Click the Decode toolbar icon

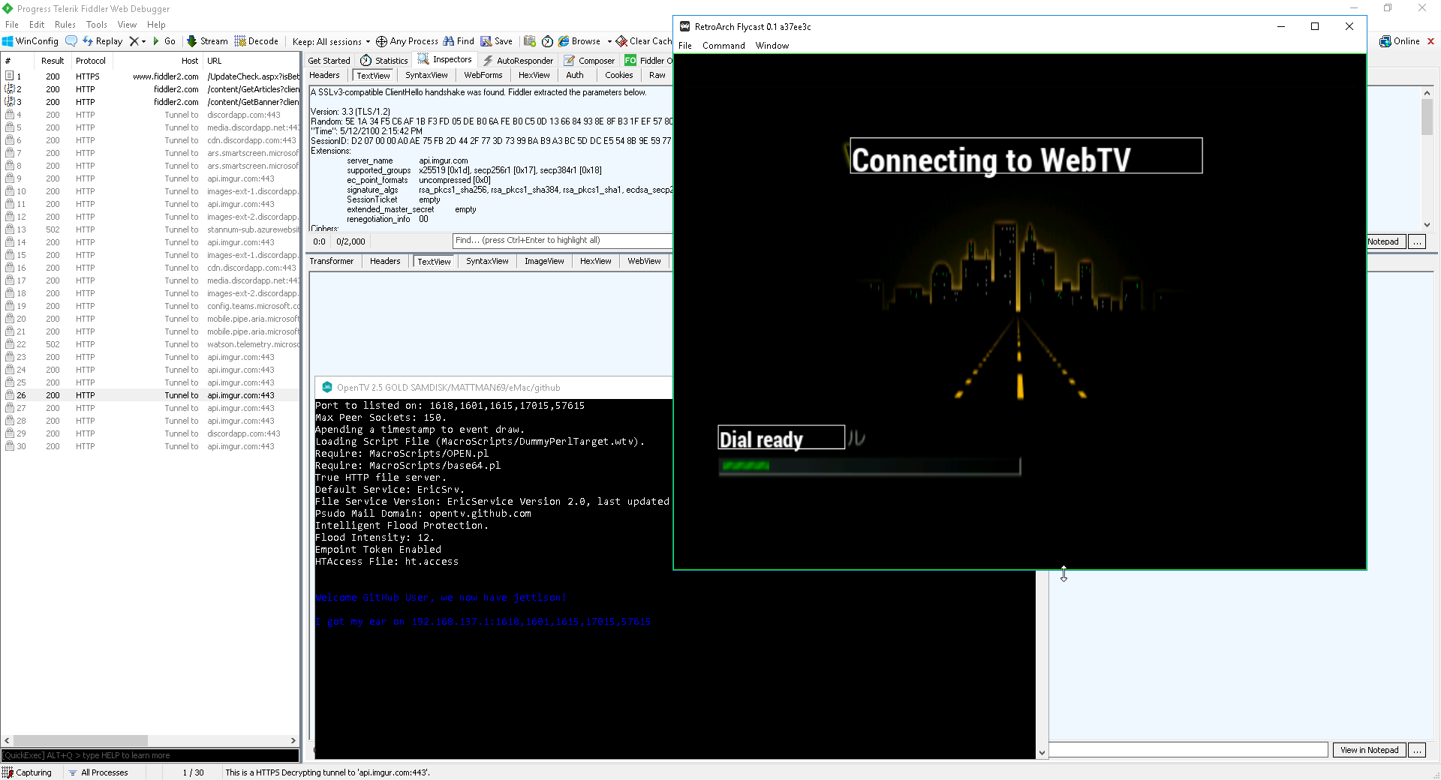coord(256,41)
